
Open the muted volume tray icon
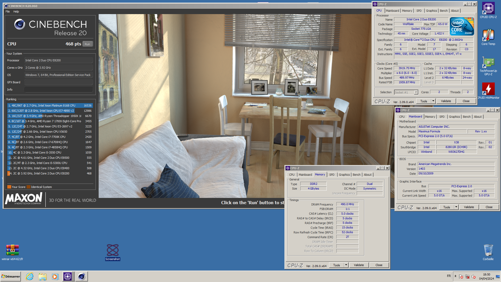(474, 277)
